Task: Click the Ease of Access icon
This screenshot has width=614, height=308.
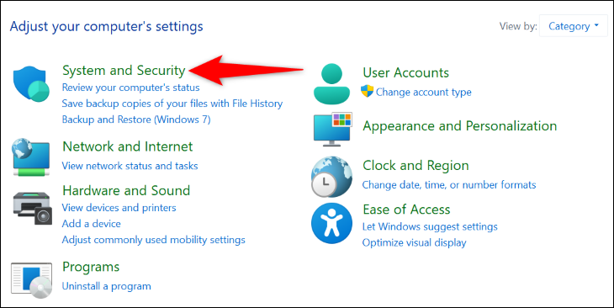Action: point(331,223)
